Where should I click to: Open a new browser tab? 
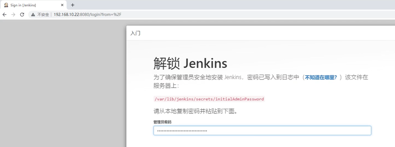pyautogui.click(x=72, y=5)
